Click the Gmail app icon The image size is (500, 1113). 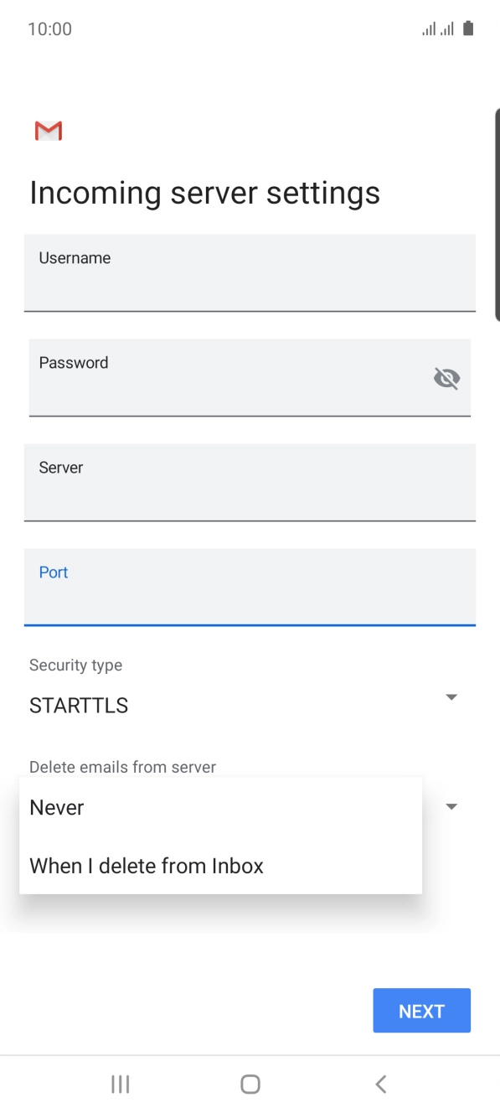(x=48, y=131)
